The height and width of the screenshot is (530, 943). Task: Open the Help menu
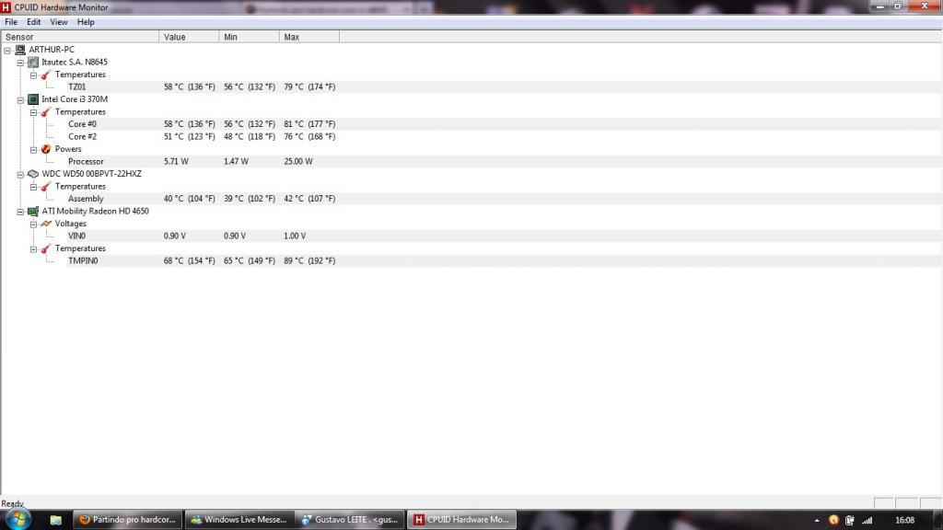click(x=86, y=22)
